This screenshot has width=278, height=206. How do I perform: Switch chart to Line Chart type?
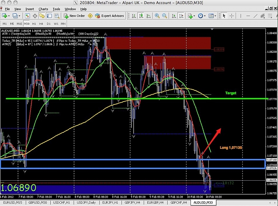pyautogui.click(x=149, y=16)
